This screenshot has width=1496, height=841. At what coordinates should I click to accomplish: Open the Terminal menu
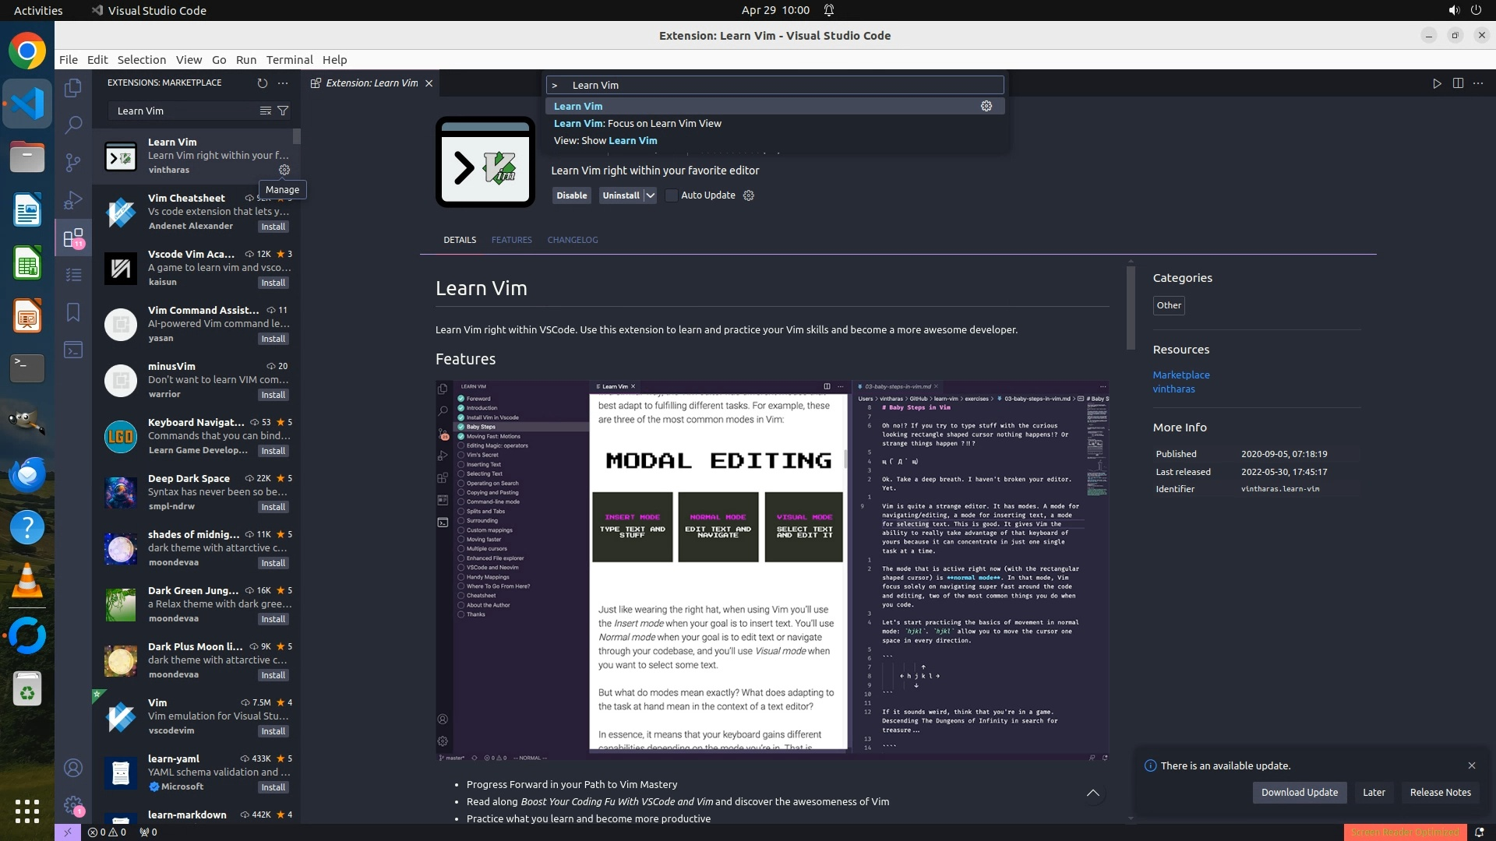click(x=289, y=59)
